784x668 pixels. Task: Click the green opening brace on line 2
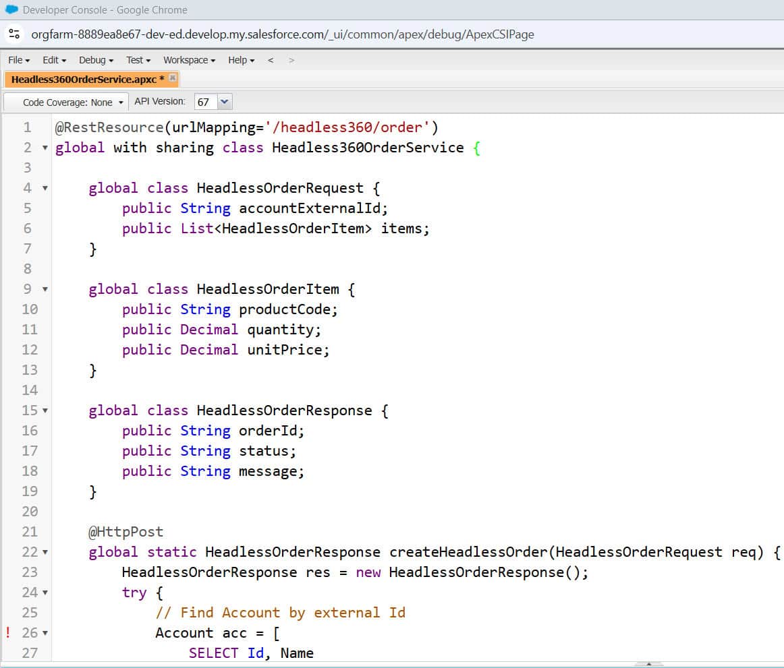click(476, 148)
